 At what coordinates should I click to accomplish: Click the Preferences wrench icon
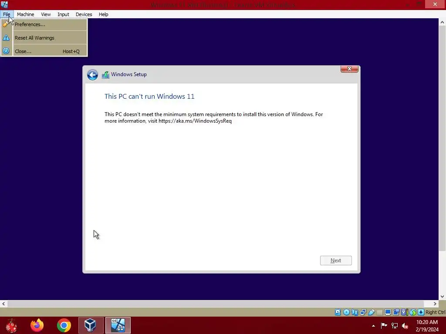(x=6, y=24)
